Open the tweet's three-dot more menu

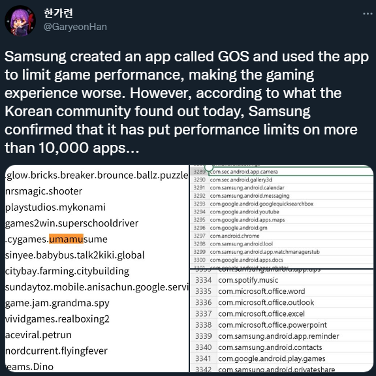tap(368, 14)
